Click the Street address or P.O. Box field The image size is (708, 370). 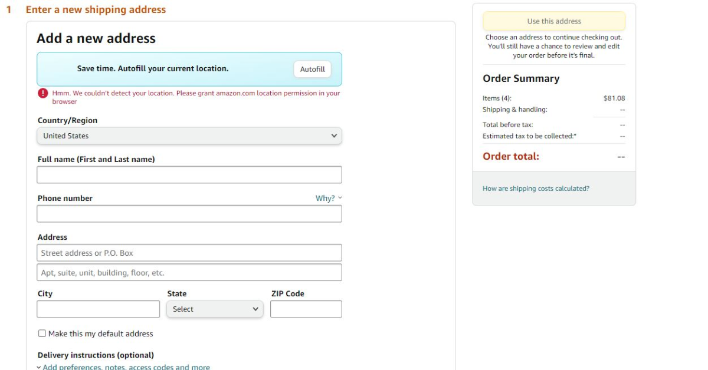[189, 253]
